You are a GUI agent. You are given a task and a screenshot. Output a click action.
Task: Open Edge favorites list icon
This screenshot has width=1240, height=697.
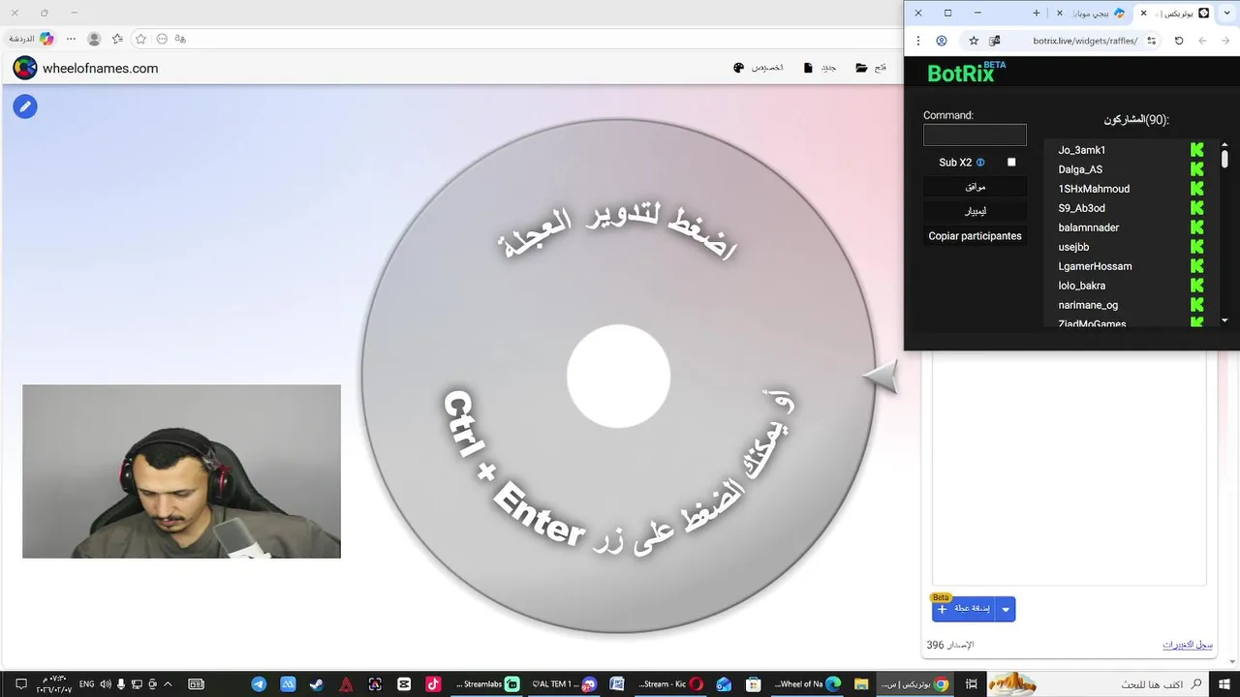[117, 39]
